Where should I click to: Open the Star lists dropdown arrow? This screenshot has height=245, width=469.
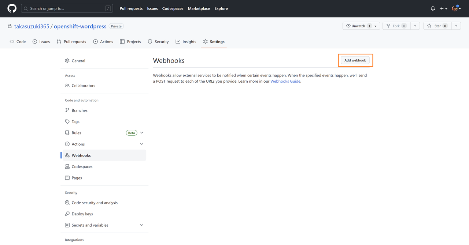[456, 26]
